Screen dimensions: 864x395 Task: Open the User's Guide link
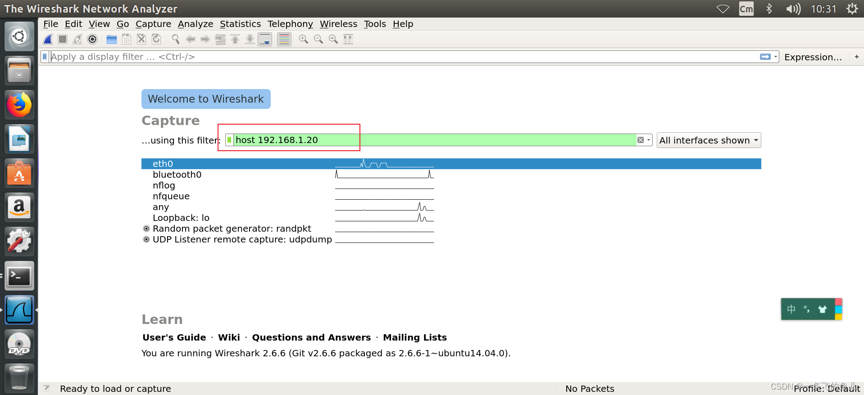[x=174, y=337]
